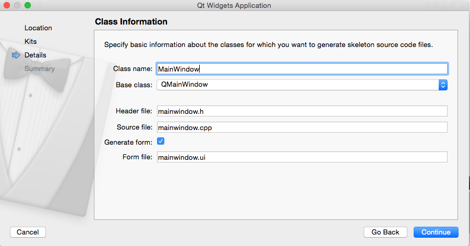Click the green zoom window button
Image resolution: width=470 pixels, height=246 pixels.
28,5
